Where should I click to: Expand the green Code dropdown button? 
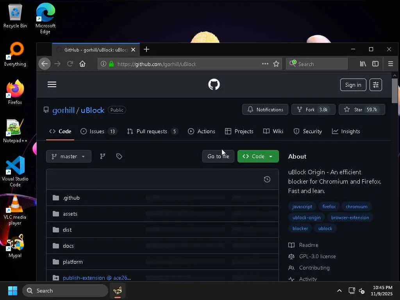click(258, 156)
